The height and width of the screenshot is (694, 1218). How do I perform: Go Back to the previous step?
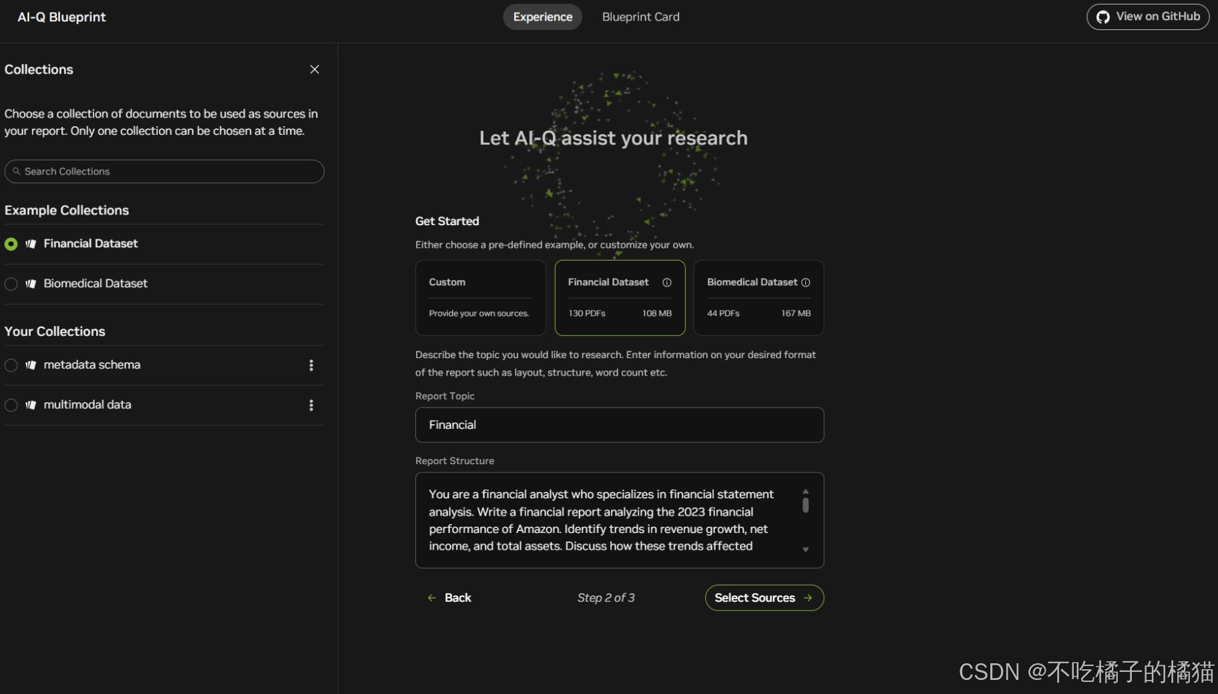point(449,598)
